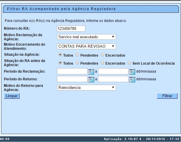Click the Período da Reclamação end date field
Viewport: 181px width, 142px height.
click(x=113, y=71)
